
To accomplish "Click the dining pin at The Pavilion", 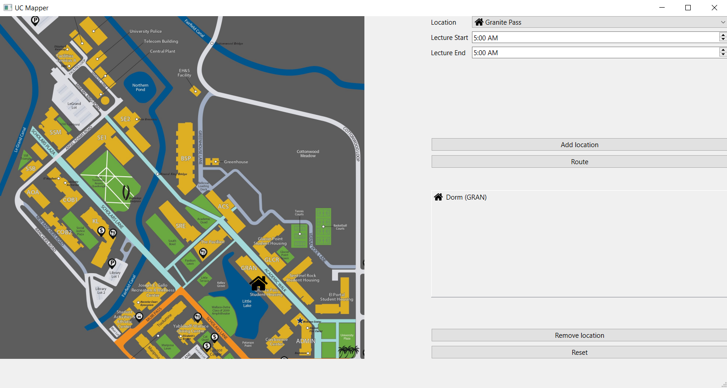I will tap(203, 253).
